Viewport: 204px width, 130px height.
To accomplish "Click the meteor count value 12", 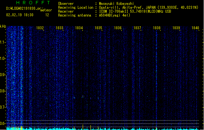I will click(x=47, y=15).
